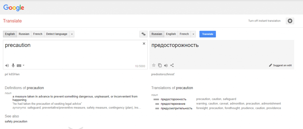Copy the translated Russian text
The width and height of the screenshot is (303, 129).
pyautogui.click(x=160, y=65)
